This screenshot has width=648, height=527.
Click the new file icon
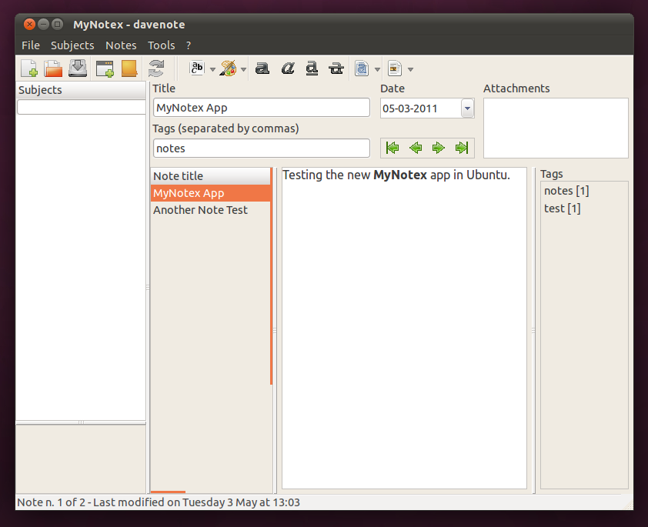click(x=29, y=68)
